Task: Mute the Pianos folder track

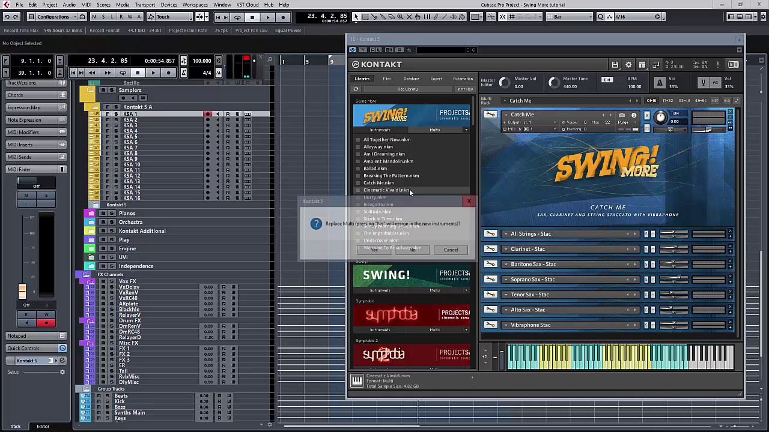Action: coord(103,214)
